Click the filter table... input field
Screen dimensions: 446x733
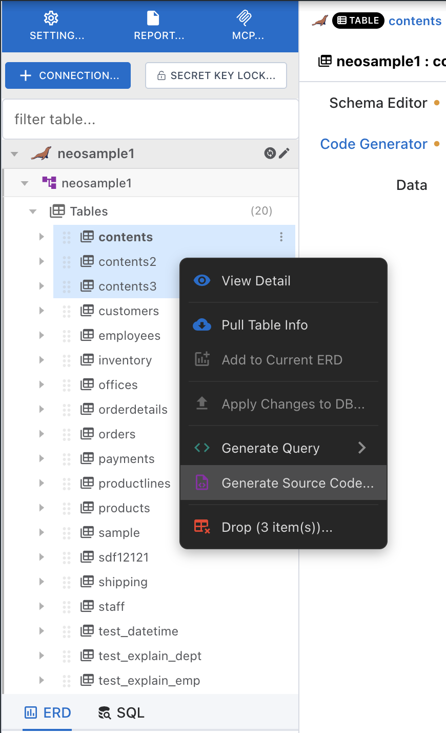pos(151,119)
